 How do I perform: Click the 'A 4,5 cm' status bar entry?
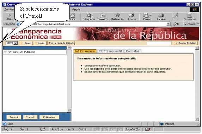(57, 129)
